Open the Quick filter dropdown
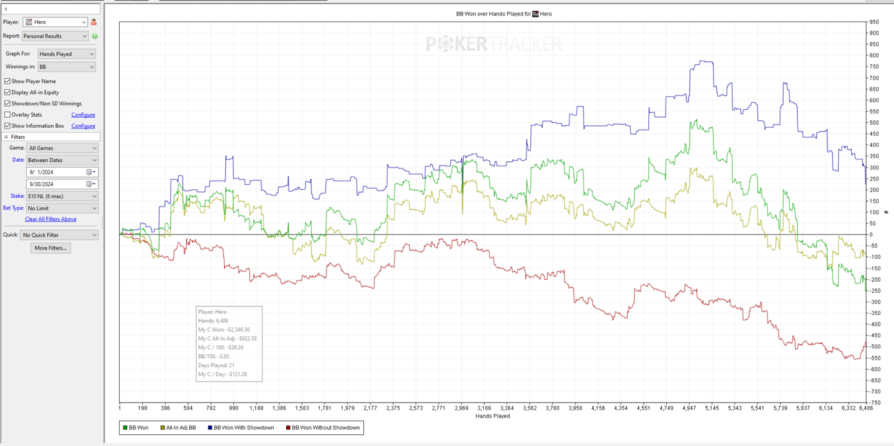894x446 pixels. [x=59, y=235]
